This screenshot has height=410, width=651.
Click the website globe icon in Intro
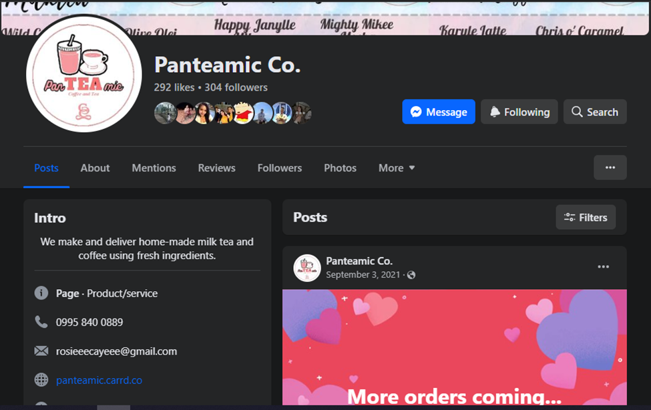tap(41, 380)
